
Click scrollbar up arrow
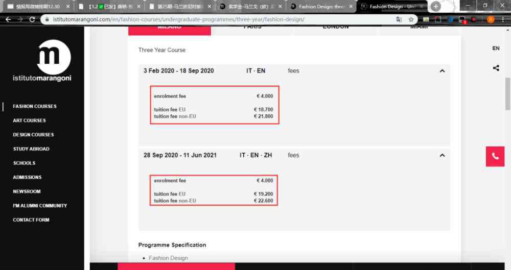[x=508, y=30]
